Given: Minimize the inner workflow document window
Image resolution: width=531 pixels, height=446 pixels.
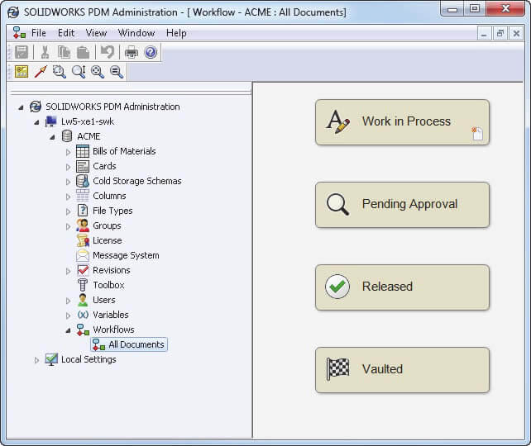Looking at the screenshot, I should click(x=484, y=34).
